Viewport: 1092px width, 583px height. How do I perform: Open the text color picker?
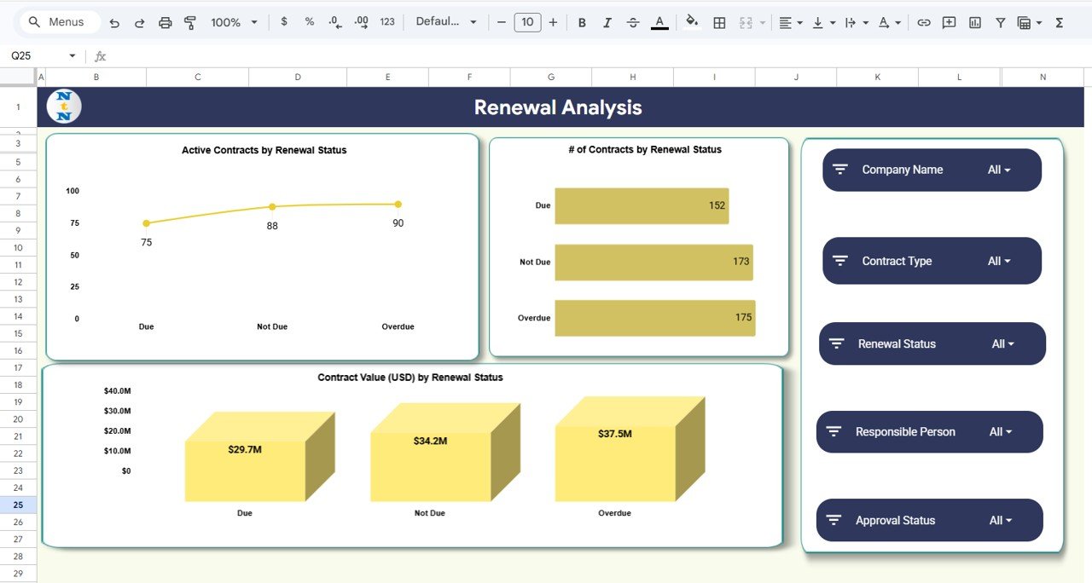tap(659, 22)
